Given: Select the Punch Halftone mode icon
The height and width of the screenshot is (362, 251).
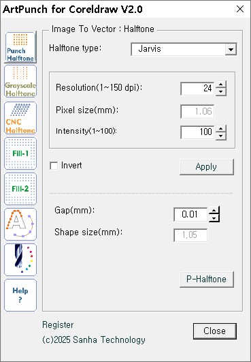Looking at the screenshot, I should coord(20,47).
